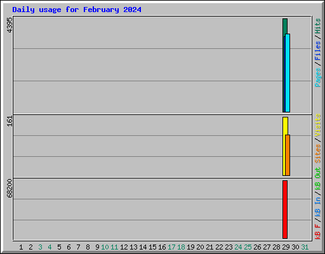Click day 15 on the x-axis
The height and width of the screenshot is (254, 325).
coord(152,247)
